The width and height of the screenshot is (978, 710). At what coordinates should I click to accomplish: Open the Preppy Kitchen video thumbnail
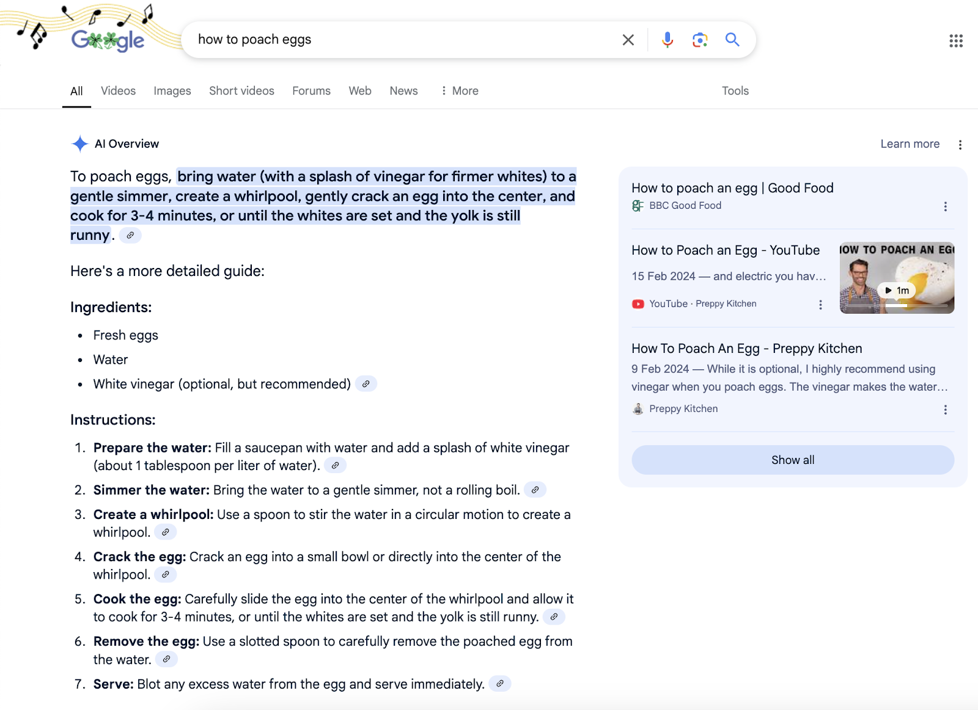click(897, 278)
